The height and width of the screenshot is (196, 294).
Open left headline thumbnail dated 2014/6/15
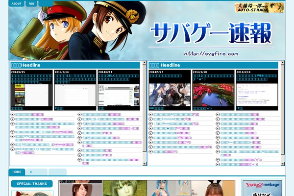coord(31,95)
